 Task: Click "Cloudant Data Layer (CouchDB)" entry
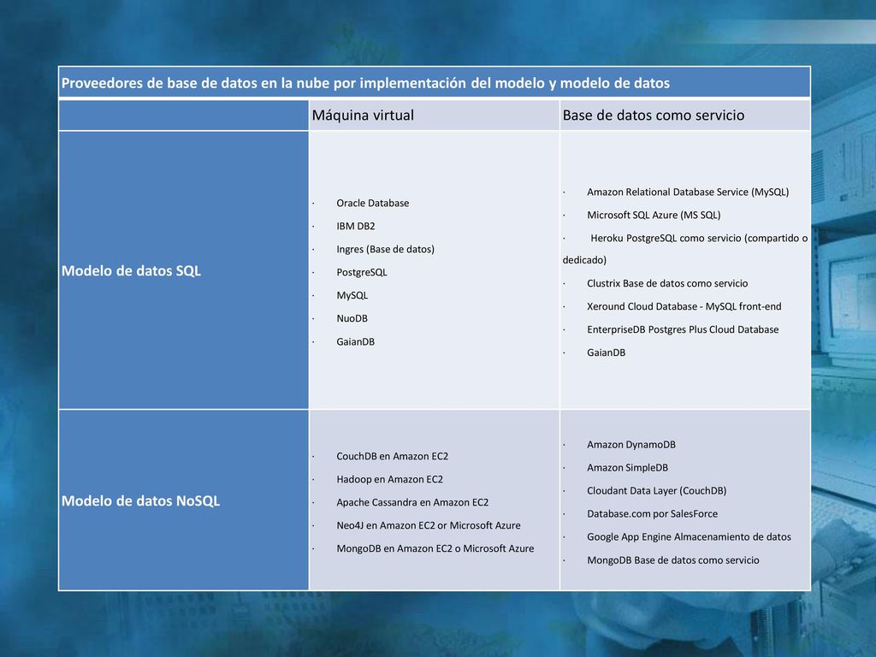click(x=656, y=491)
